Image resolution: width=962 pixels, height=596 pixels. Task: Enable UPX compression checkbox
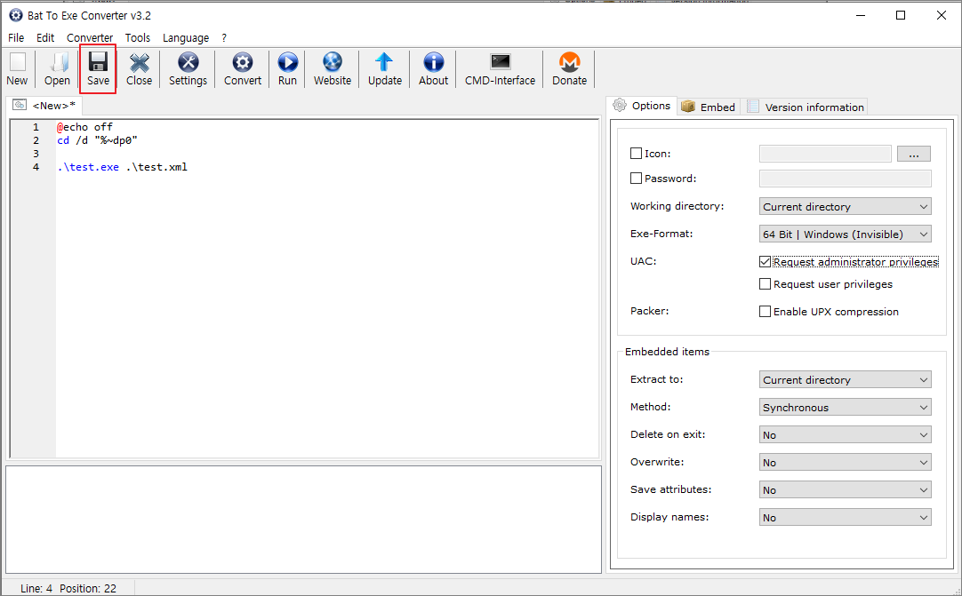(765, 312)
